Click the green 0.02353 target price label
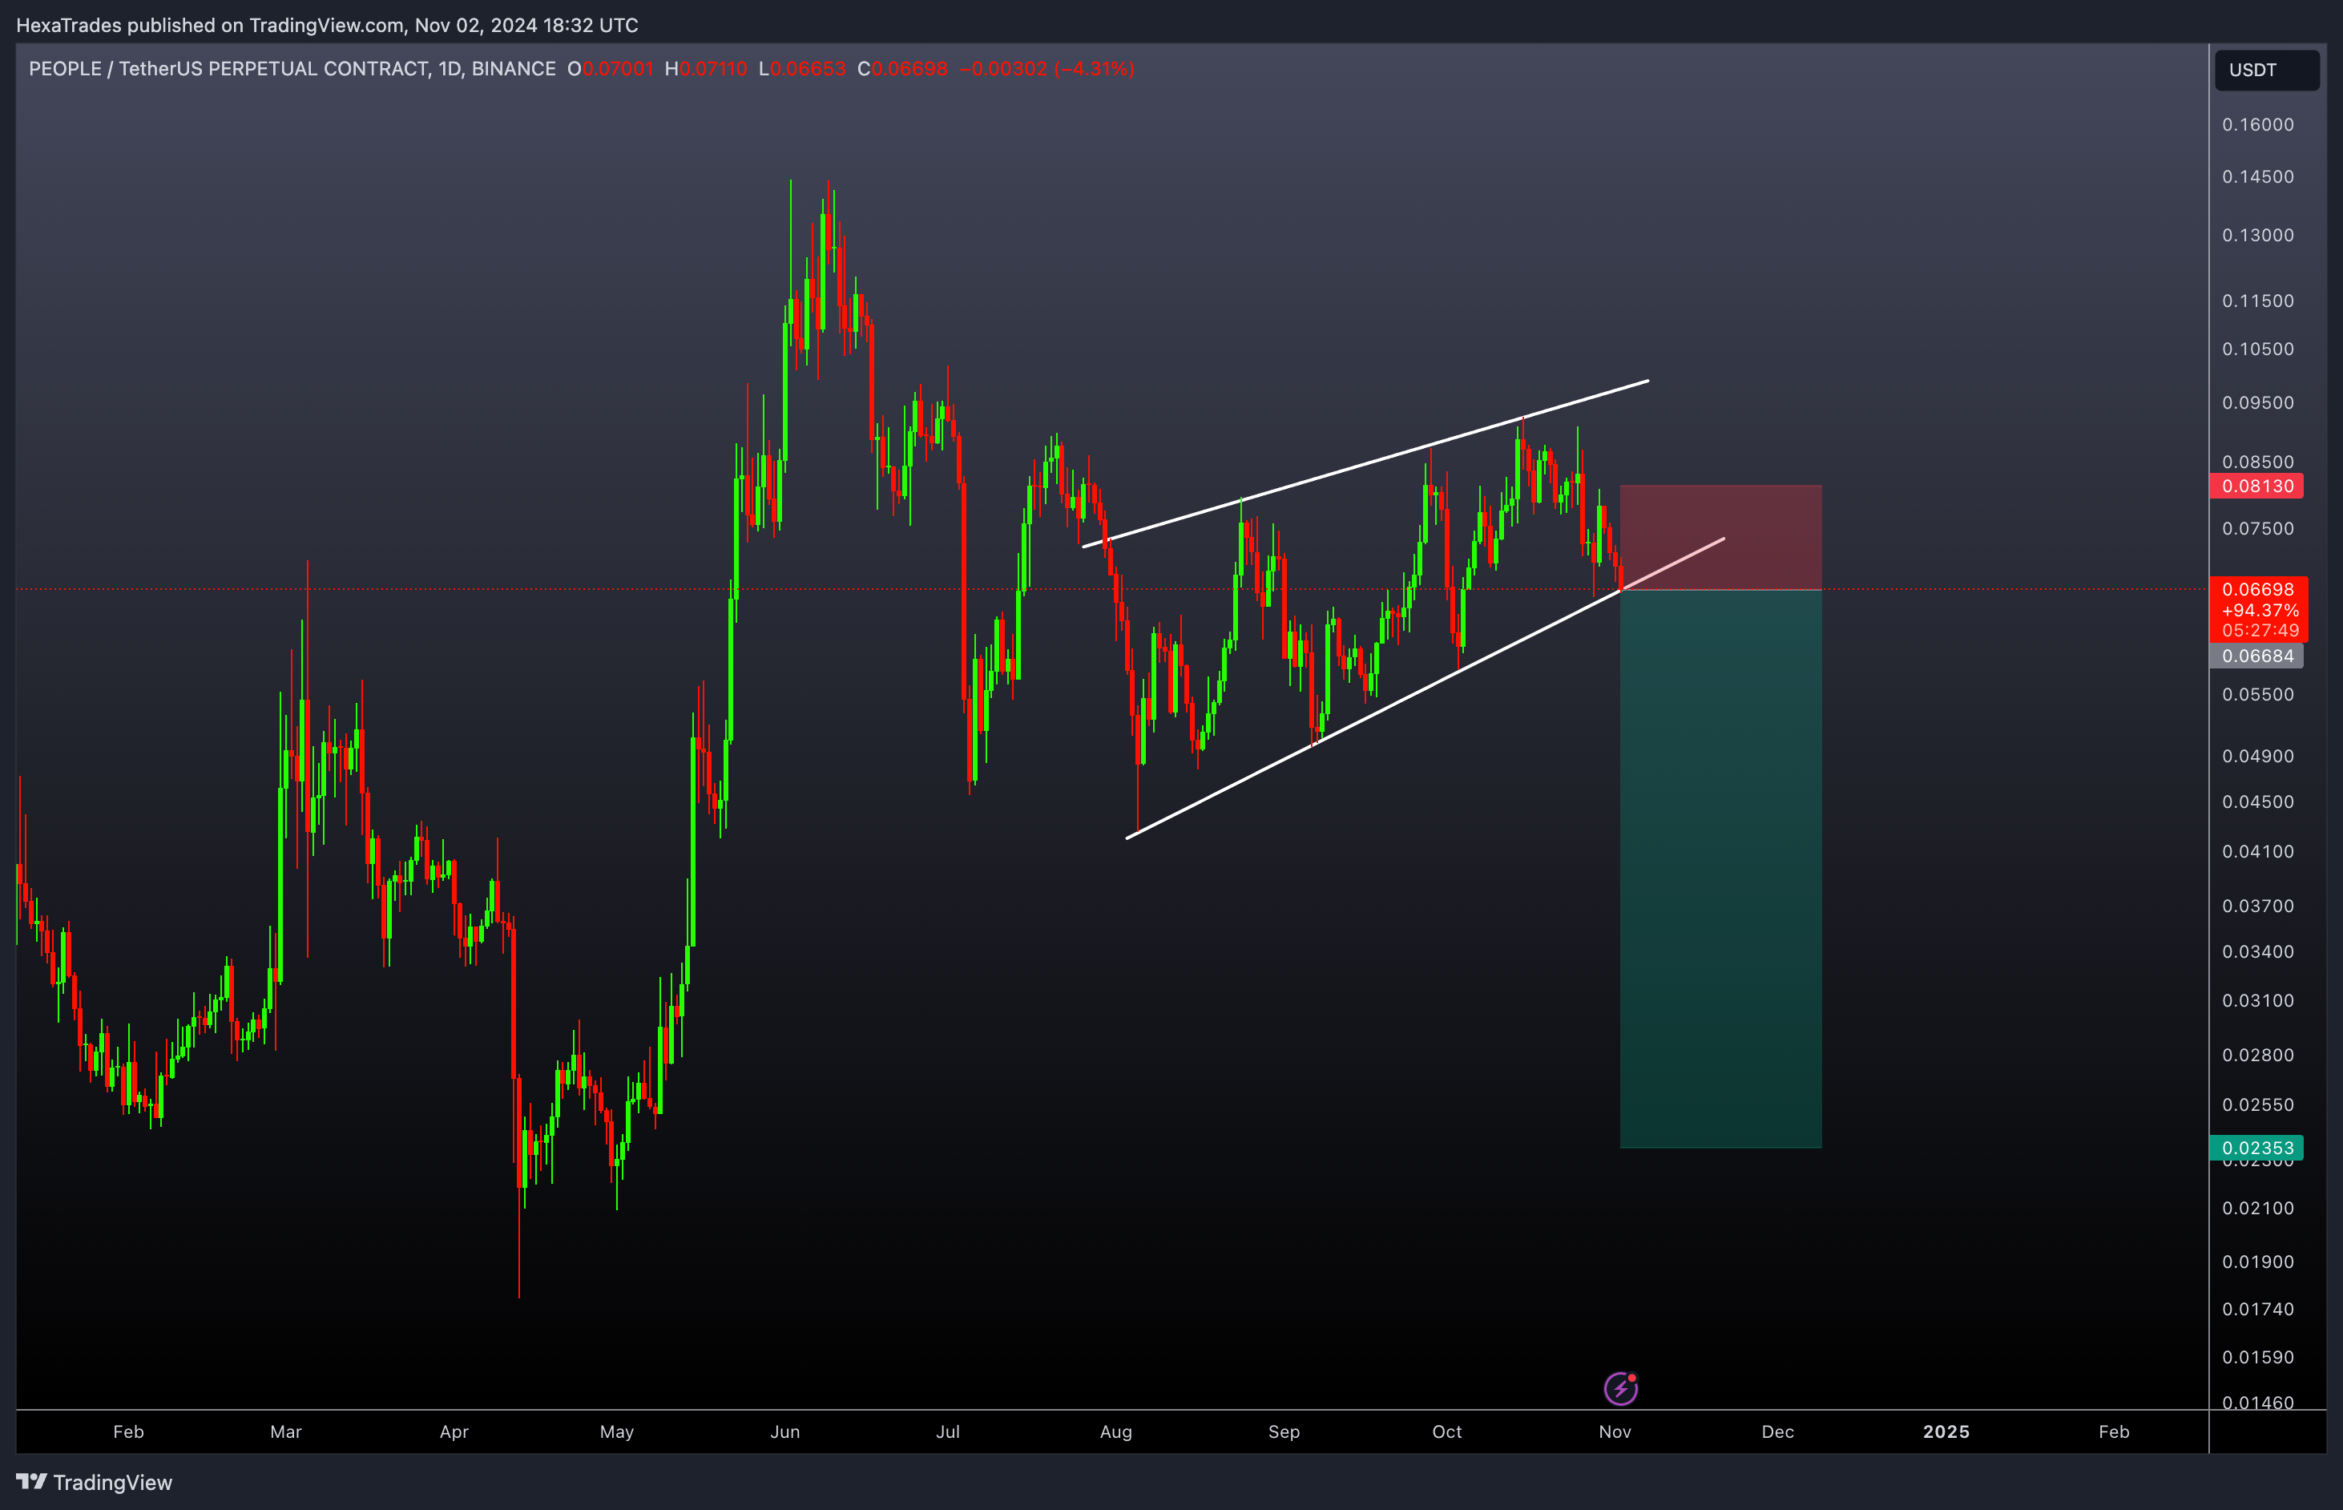 2256,1149
